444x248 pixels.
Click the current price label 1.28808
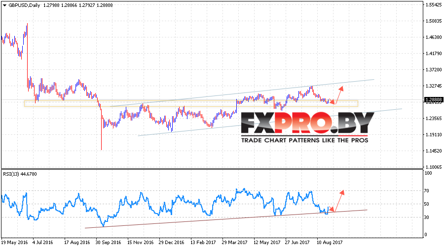click(434, 100)
